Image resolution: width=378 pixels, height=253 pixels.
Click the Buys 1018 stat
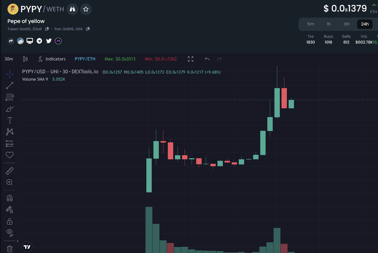pyautogui.click(x=328, y=39)
